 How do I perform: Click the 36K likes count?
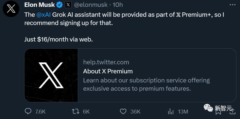tap(135, 111)
